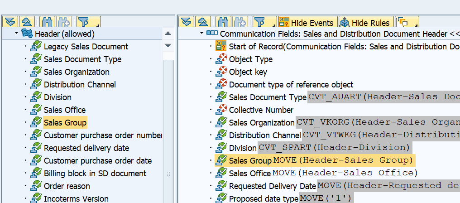460x203 pixels.
Task: Select Sales Document Type in left tree
Action: tap(82, 59)
